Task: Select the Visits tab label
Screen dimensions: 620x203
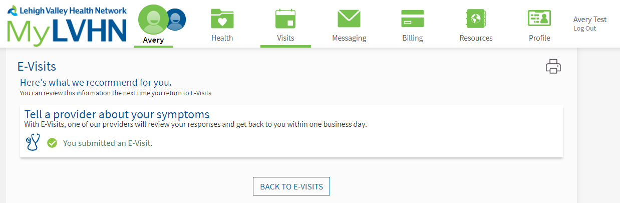Action: 285,38
